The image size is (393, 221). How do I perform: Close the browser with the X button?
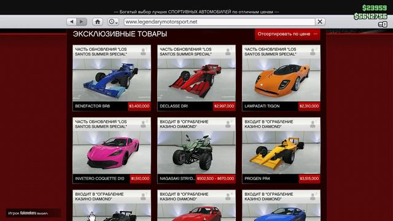(x=320, y=22)
